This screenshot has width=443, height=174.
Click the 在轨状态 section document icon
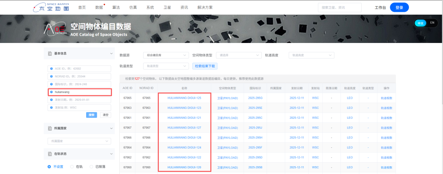click(50, 154)
